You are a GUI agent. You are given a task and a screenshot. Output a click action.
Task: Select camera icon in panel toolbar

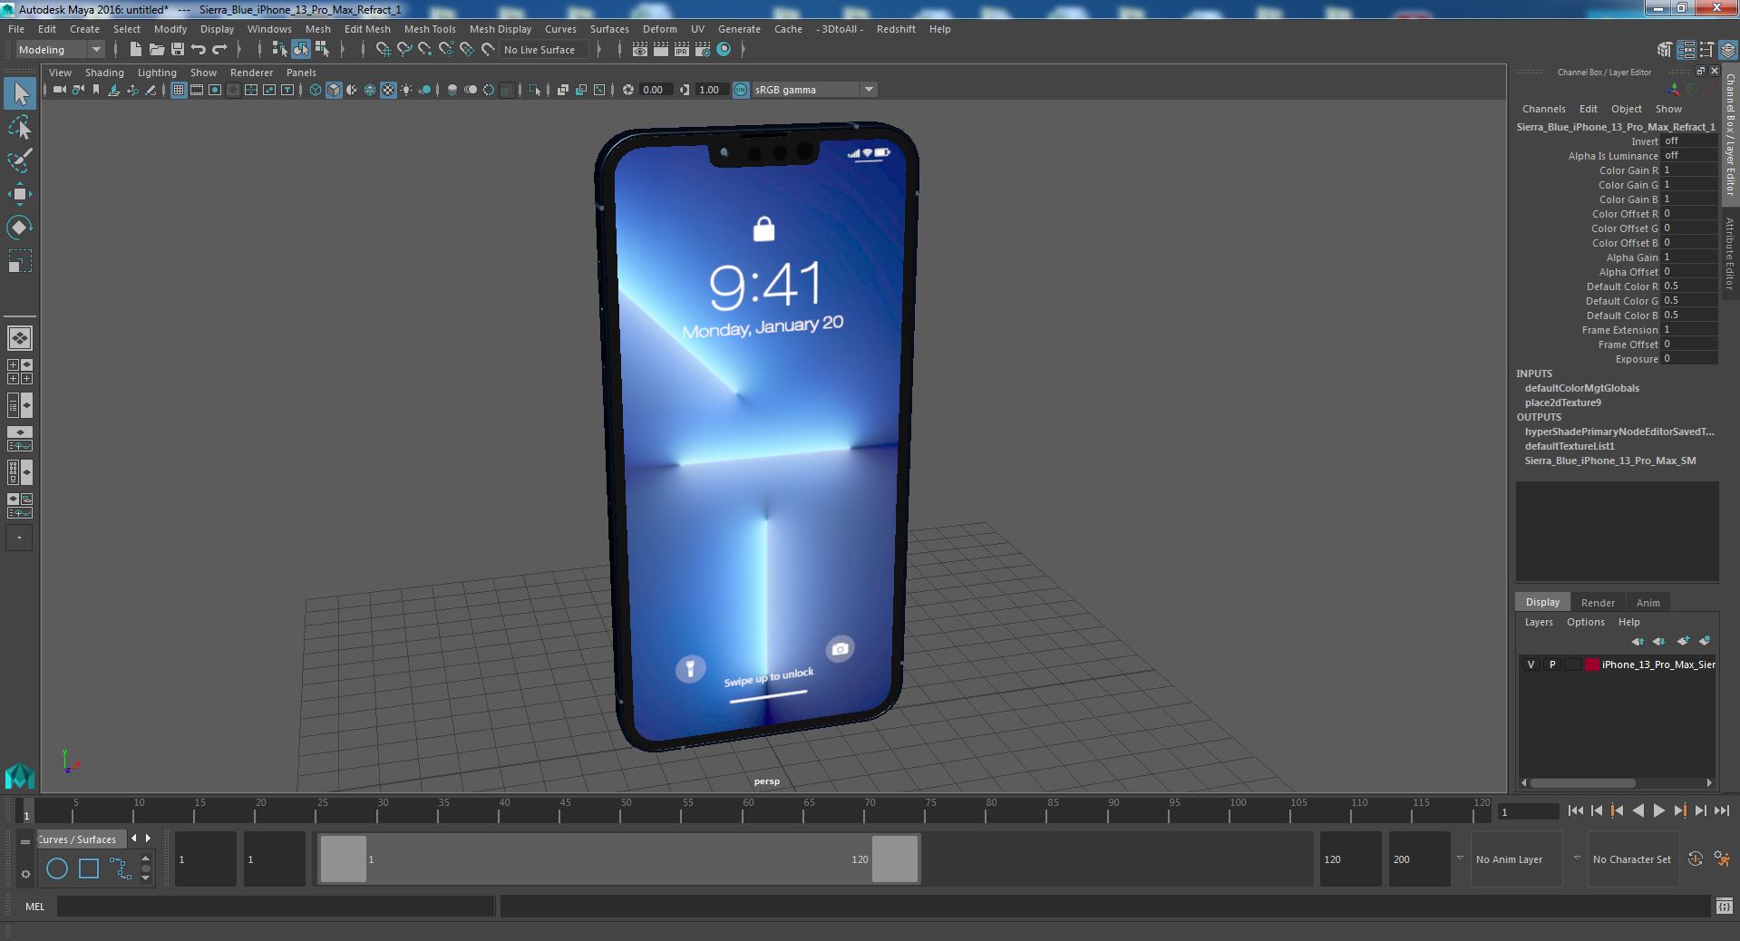coord(59,90)
